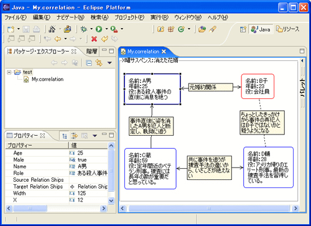Image resolution: width=311 pixels, height=226 pixels.
Task: Click the Save disk icon
Action: point(26,29)
